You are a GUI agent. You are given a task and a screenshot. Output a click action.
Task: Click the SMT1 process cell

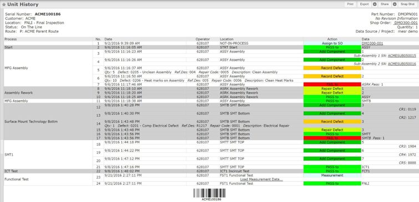click(x=48, y=154)
